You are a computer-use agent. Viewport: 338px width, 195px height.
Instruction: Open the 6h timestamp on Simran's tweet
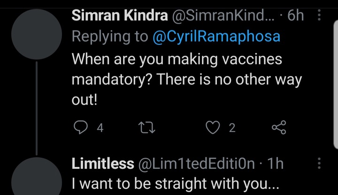point(296,15)
